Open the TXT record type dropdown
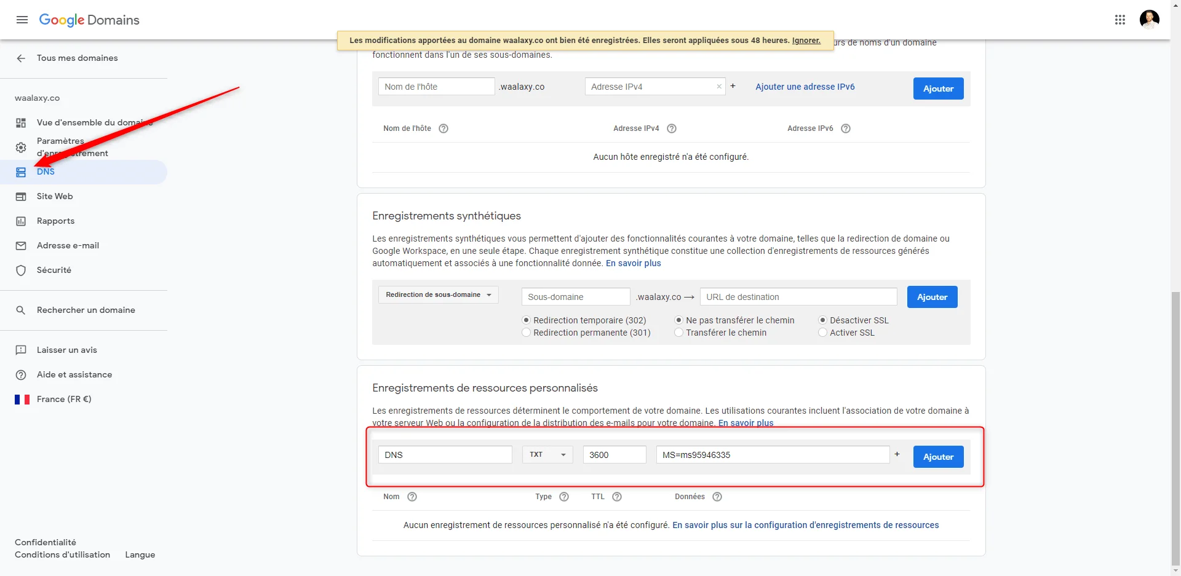1181x576 pixels. click(x=547, y=455)
